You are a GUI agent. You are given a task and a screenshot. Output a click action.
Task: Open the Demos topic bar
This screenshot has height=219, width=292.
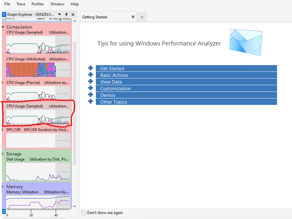(x=186, y=95)
